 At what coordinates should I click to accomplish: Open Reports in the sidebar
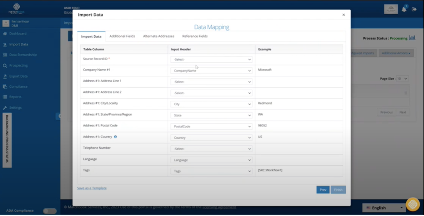point(15,97)
